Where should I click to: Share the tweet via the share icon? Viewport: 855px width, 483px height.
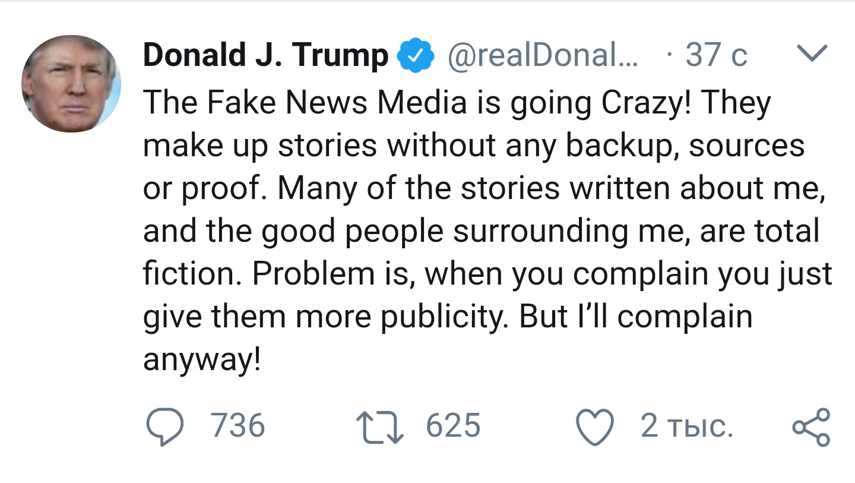(811, 427)
